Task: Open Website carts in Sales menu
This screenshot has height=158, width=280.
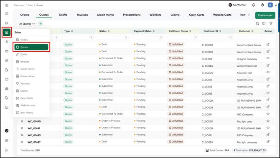Action: [x=31, y=105]
